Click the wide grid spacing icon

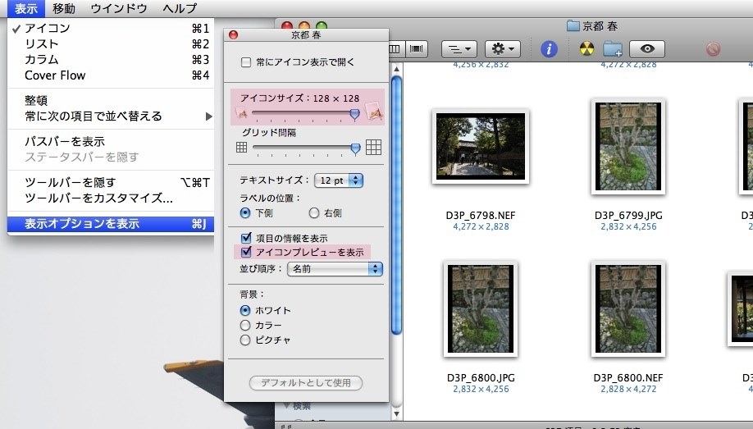pyautogui.click(x=373, y=147)
